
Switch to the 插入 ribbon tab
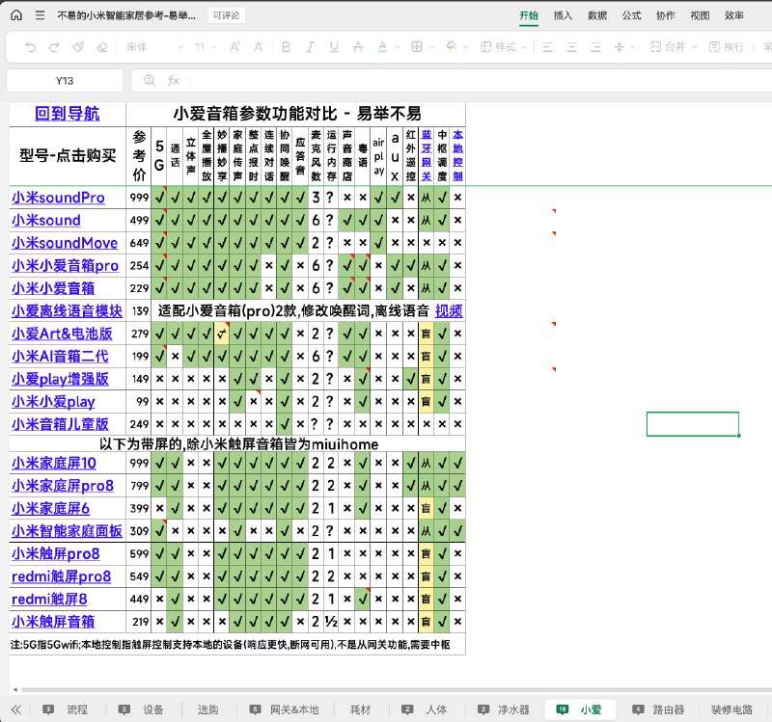563,15
